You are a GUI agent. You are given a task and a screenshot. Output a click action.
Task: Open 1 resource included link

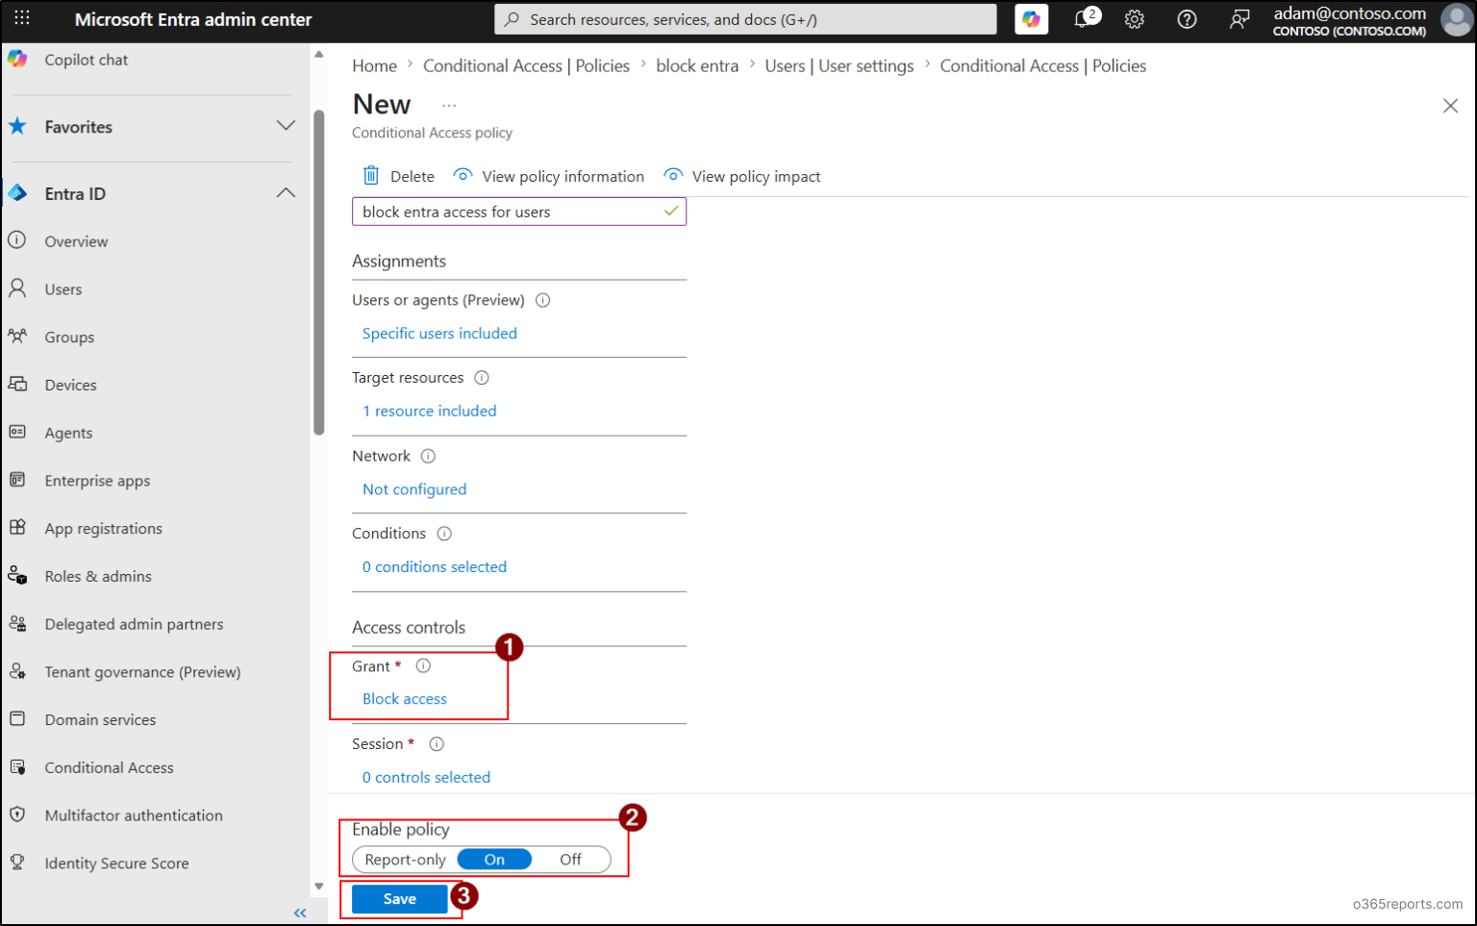point(430,411)
